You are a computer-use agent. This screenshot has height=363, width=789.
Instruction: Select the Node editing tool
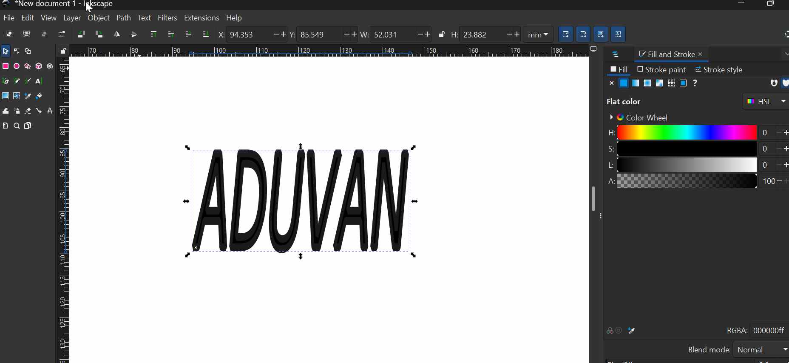click(x=17, y=51)
